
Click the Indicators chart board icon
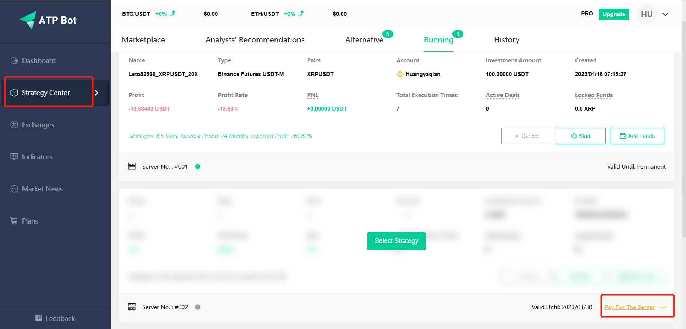[x=14, y=156]
